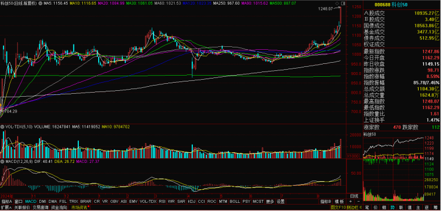Viewport: 441px width, 211px height.
Task: Toggle the BOLL indicator
Action: click(235, 202)
